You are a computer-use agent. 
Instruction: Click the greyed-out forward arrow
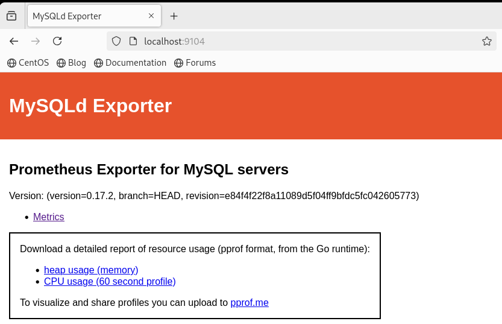pyautogui.click(x=36, y=41)
